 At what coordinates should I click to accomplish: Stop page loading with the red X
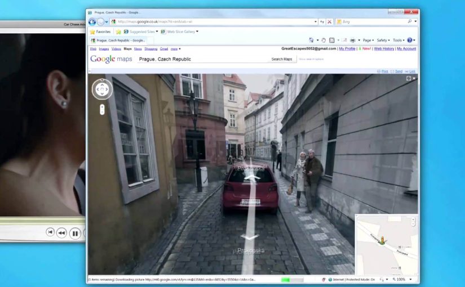(x=330, y=21)
